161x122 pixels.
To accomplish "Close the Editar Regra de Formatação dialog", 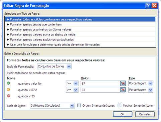I will click(x=154, y=5).
